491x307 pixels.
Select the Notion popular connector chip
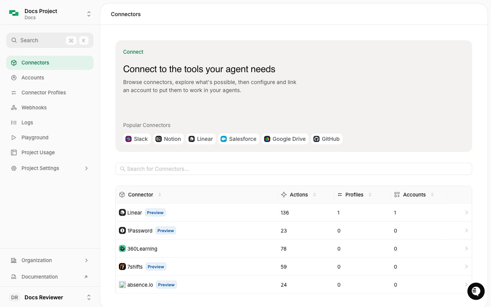[168, 139]
